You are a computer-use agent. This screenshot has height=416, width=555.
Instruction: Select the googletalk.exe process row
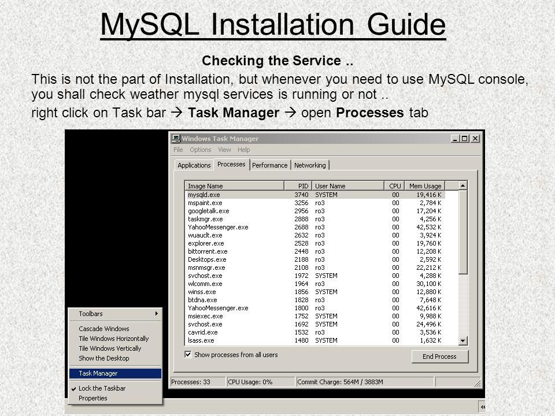[x=315, y=211]
